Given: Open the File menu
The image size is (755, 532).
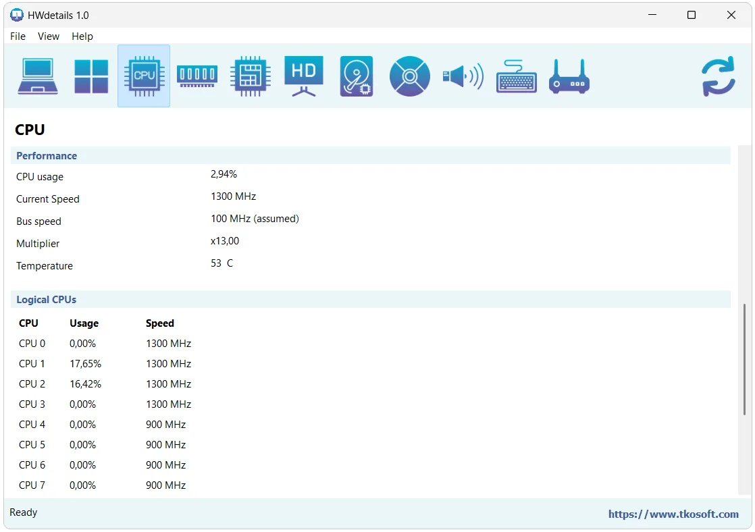Looking at the screenshot, I should pos(18,36).
